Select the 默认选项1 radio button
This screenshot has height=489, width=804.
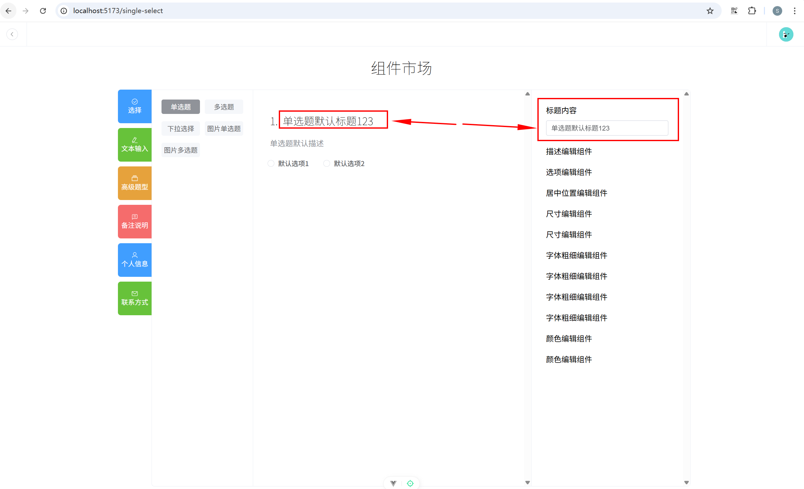tap(271, 164)
